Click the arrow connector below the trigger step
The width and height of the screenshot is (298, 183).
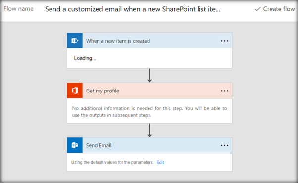[x=149, y=75]
